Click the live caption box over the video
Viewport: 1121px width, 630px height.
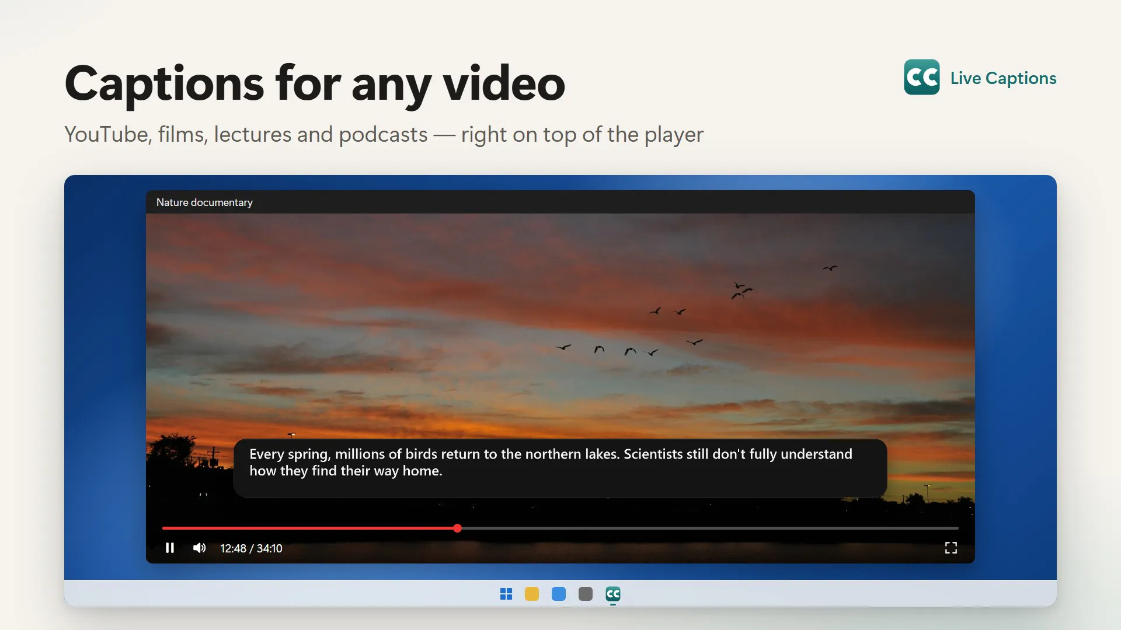pos(560,468)
